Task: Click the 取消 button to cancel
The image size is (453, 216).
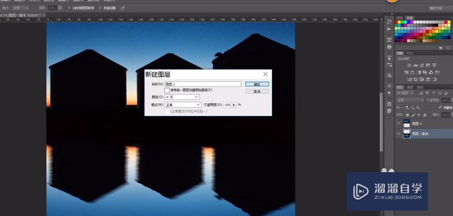Action: 257,91
